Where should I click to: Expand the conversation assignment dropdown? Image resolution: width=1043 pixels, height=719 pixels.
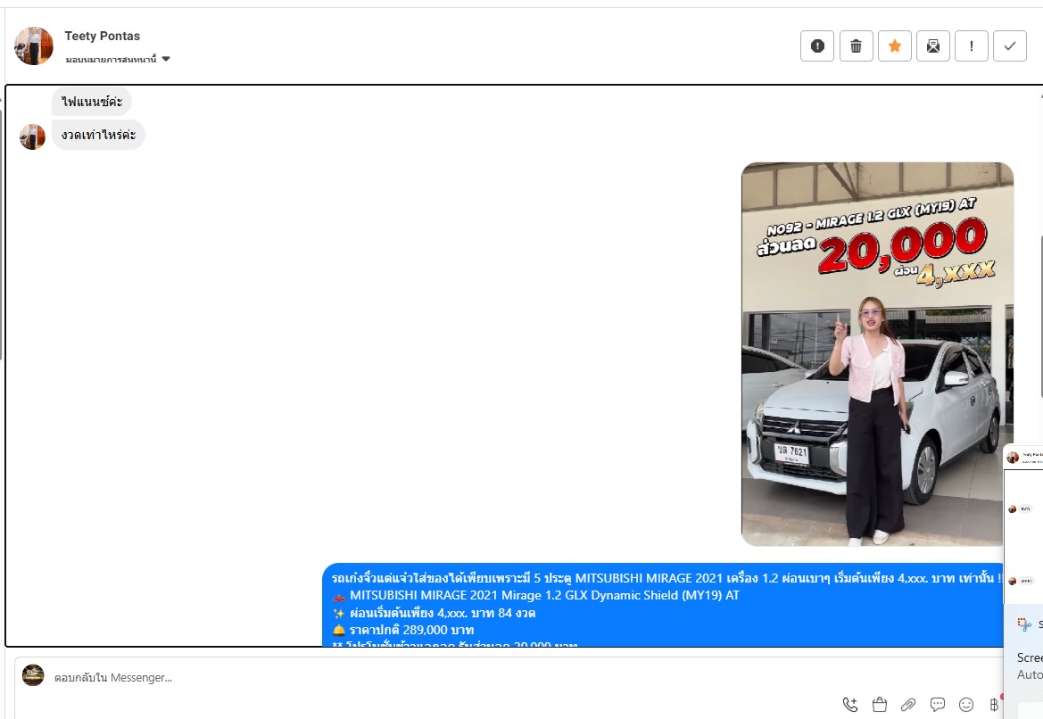(x=118, y=59)
